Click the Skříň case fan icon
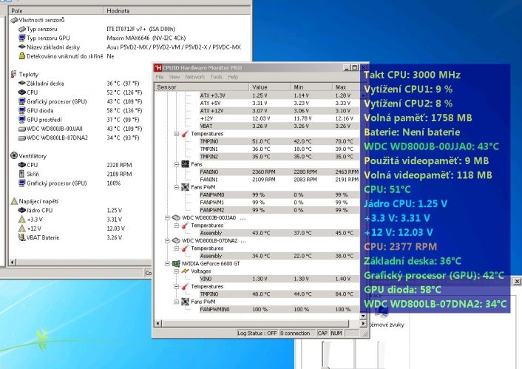522x369 pixels. (x=22, y=174)
